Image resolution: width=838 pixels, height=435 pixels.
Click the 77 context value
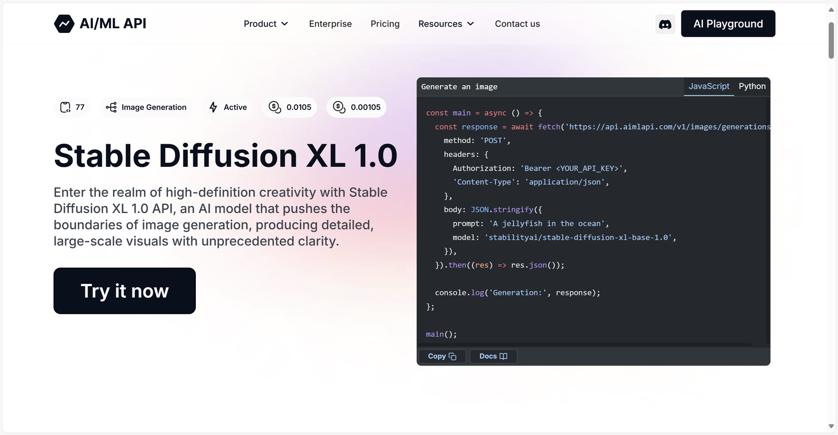click(x=80, y=107)
